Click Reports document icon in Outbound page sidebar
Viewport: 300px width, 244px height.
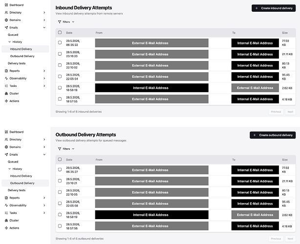pos(6,198)
